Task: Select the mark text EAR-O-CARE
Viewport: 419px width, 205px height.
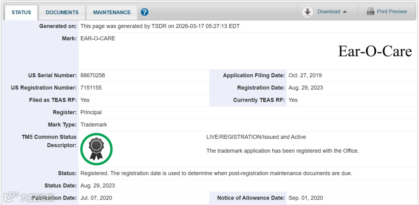Action: coord(98,38)
